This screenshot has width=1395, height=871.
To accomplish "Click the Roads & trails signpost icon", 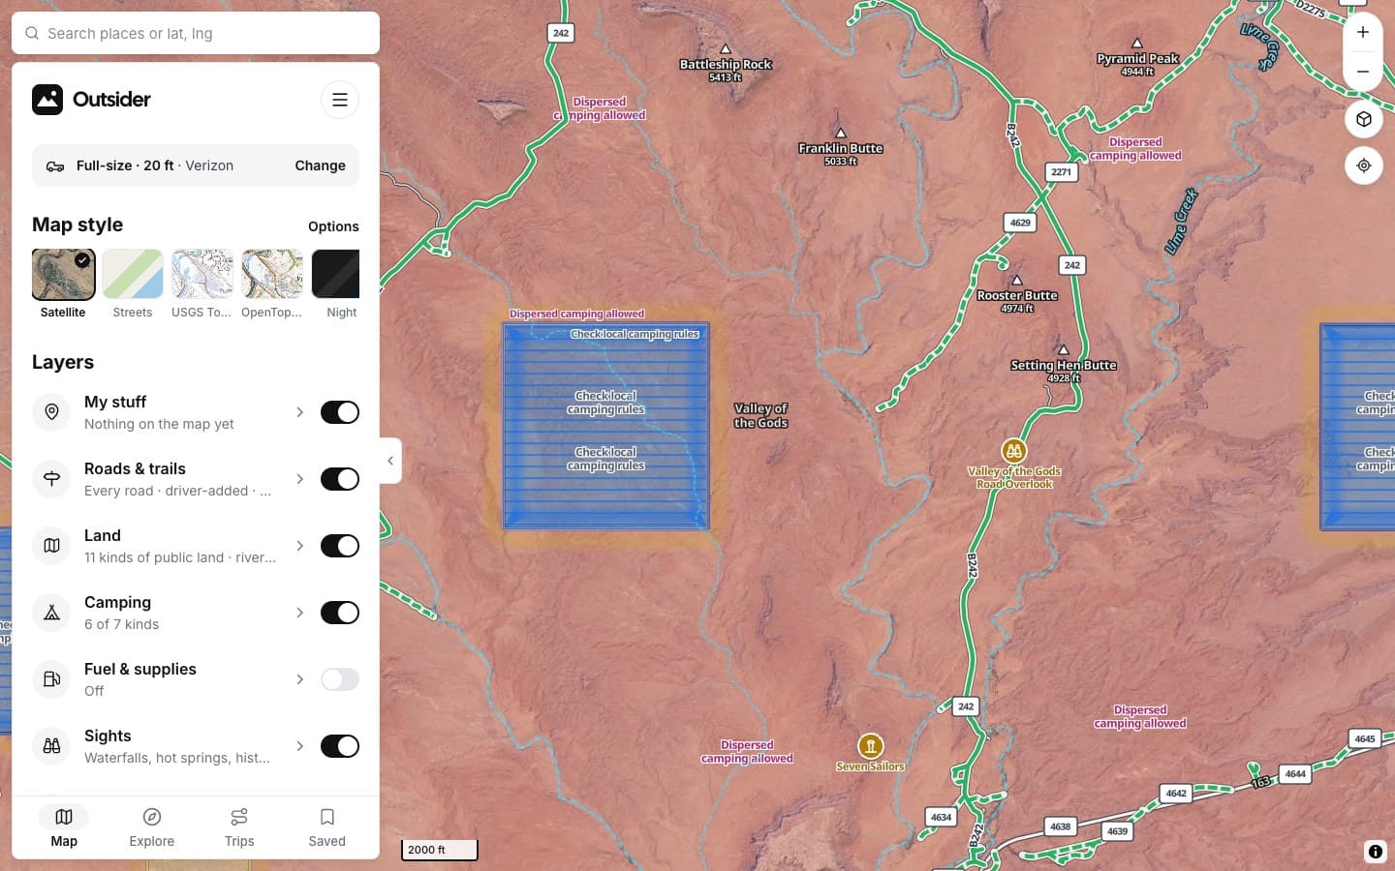I will coord(52,479).
